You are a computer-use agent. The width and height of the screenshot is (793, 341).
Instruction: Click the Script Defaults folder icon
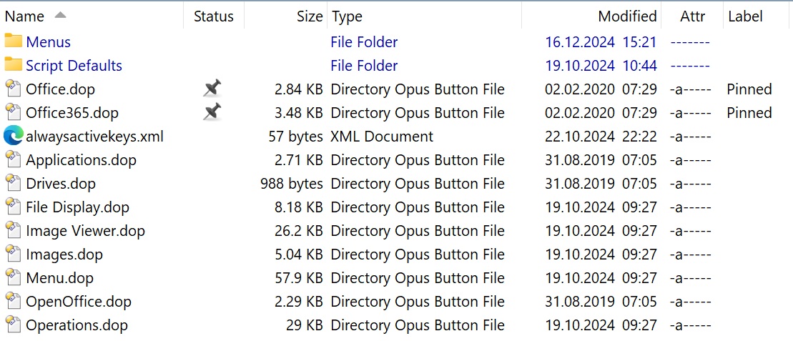[x=13, y=65]
